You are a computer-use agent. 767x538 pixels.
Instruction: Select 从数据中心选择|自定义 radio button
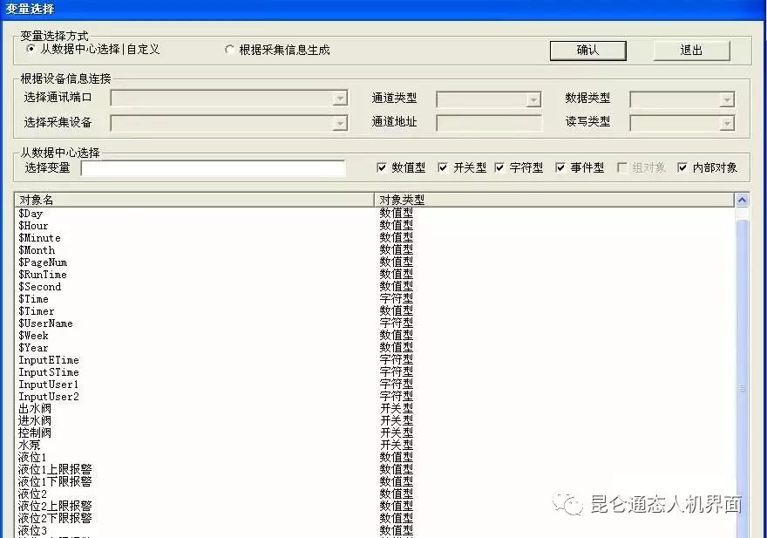point(32,50)
